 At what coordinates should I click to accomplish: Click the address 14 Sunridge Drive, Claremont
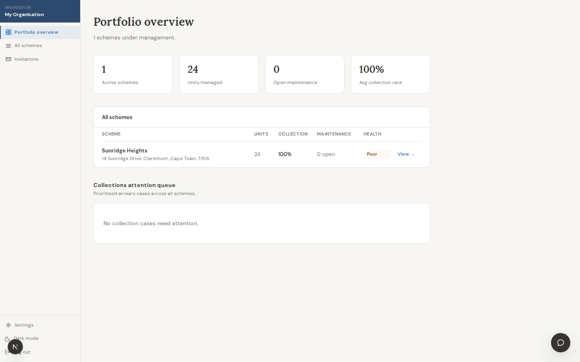(x=155, y=158)
